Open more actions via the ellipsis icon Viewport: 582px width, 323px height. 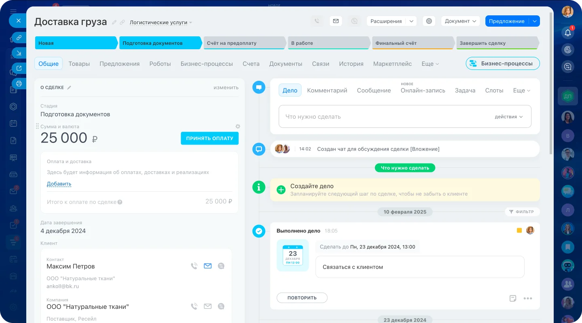[528, 298]
